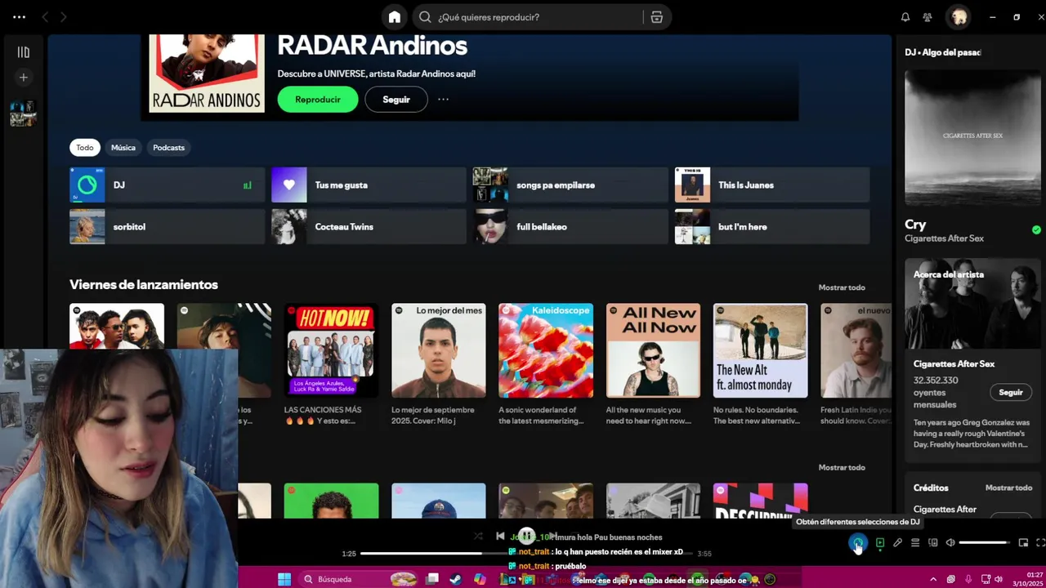
Task: Open the notifications bell
Action: click(905, 17)
